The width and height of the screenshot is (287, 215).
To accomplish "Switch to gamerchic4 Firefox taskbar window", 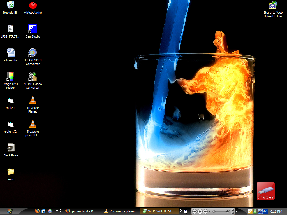I will point(81,211).
